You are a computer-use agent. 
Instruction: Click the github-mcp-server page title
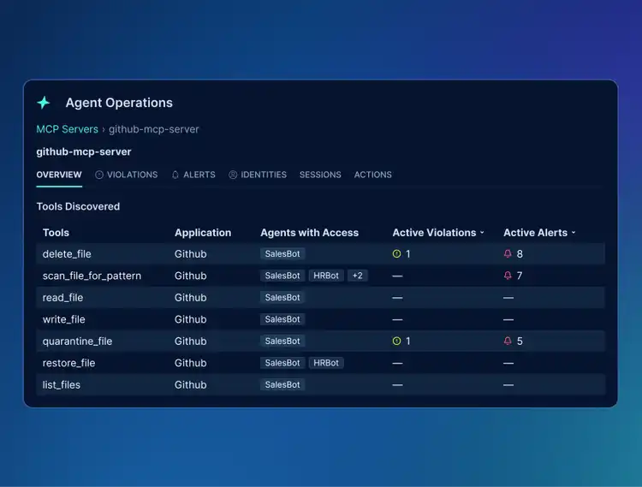[x=84, y=151]
